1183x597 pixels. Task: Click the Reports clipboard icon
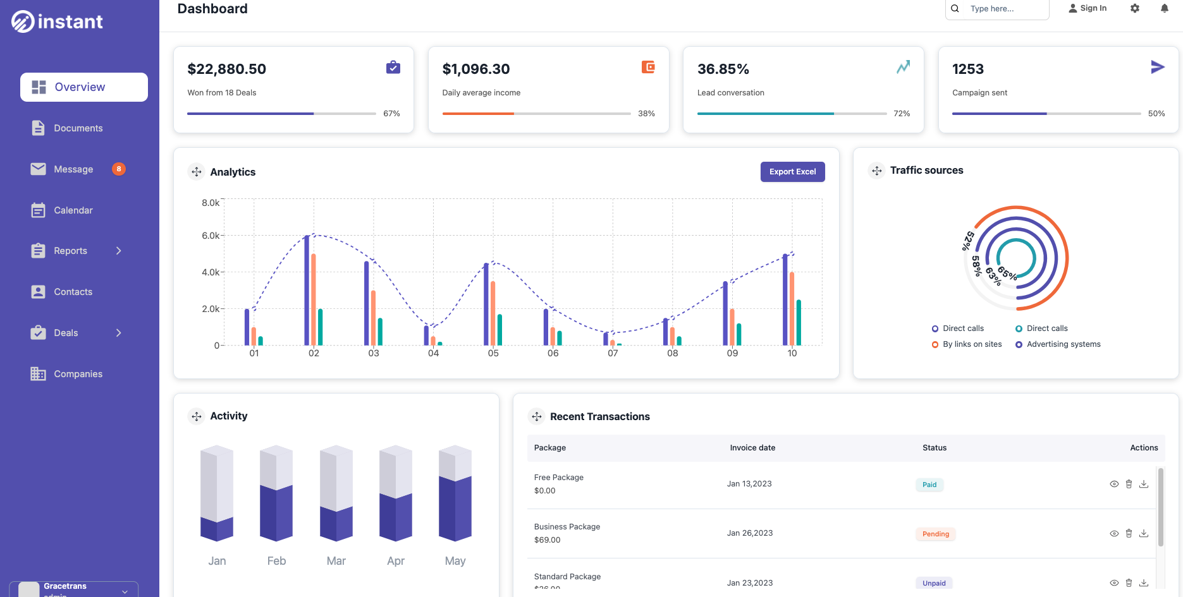pyautogui.click(x=39, y=251)
